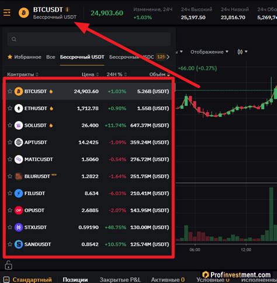Click the Bitcoin logo beside BTCUSDT header
This screenshot has width=277, height=283.
tap(24, 13)
